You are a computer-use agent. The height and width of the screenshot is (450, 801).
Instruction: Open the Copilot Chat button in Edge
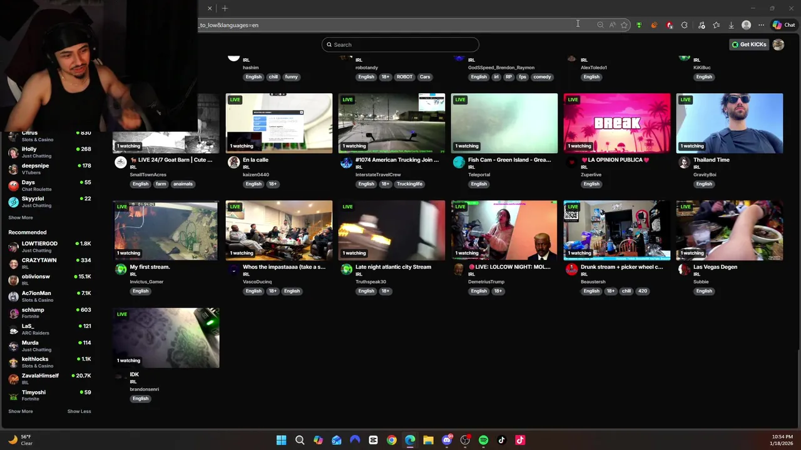point(783,25)
